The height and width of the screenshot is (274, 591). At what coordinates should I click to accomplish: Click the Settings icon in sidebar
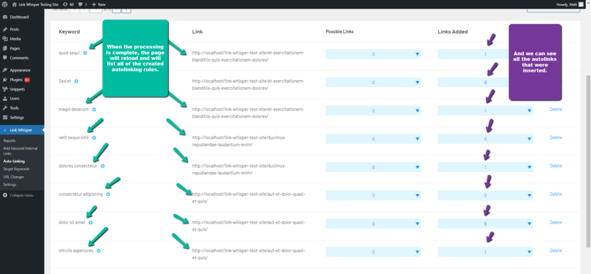coord(5,117)
